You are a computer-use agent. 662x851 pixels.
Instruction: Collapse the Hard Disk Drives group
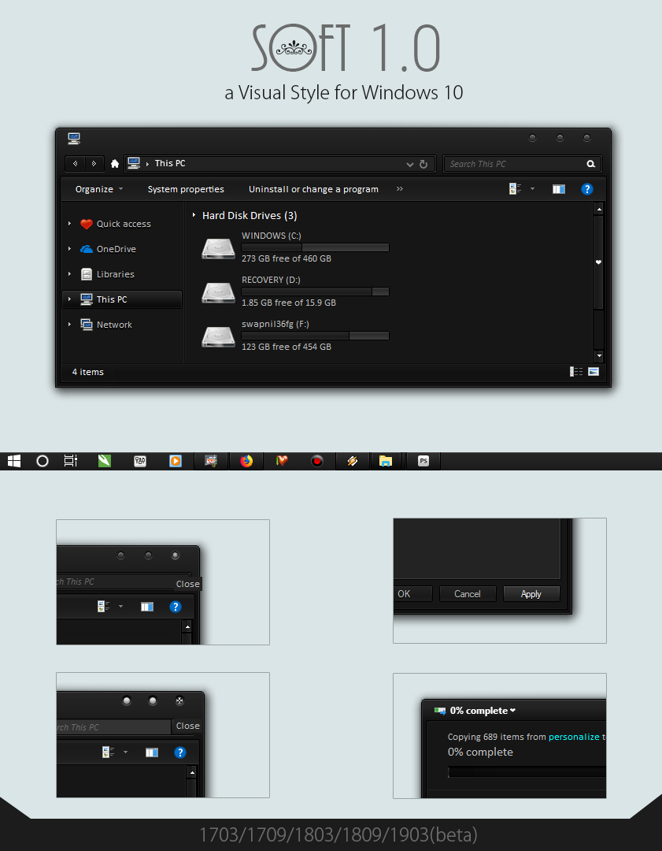click(x=194, y=215)
